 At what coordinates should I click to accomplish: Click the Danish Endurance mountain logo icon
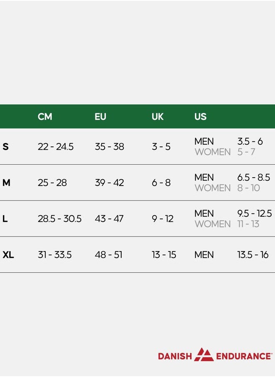[x=204, y=354]
